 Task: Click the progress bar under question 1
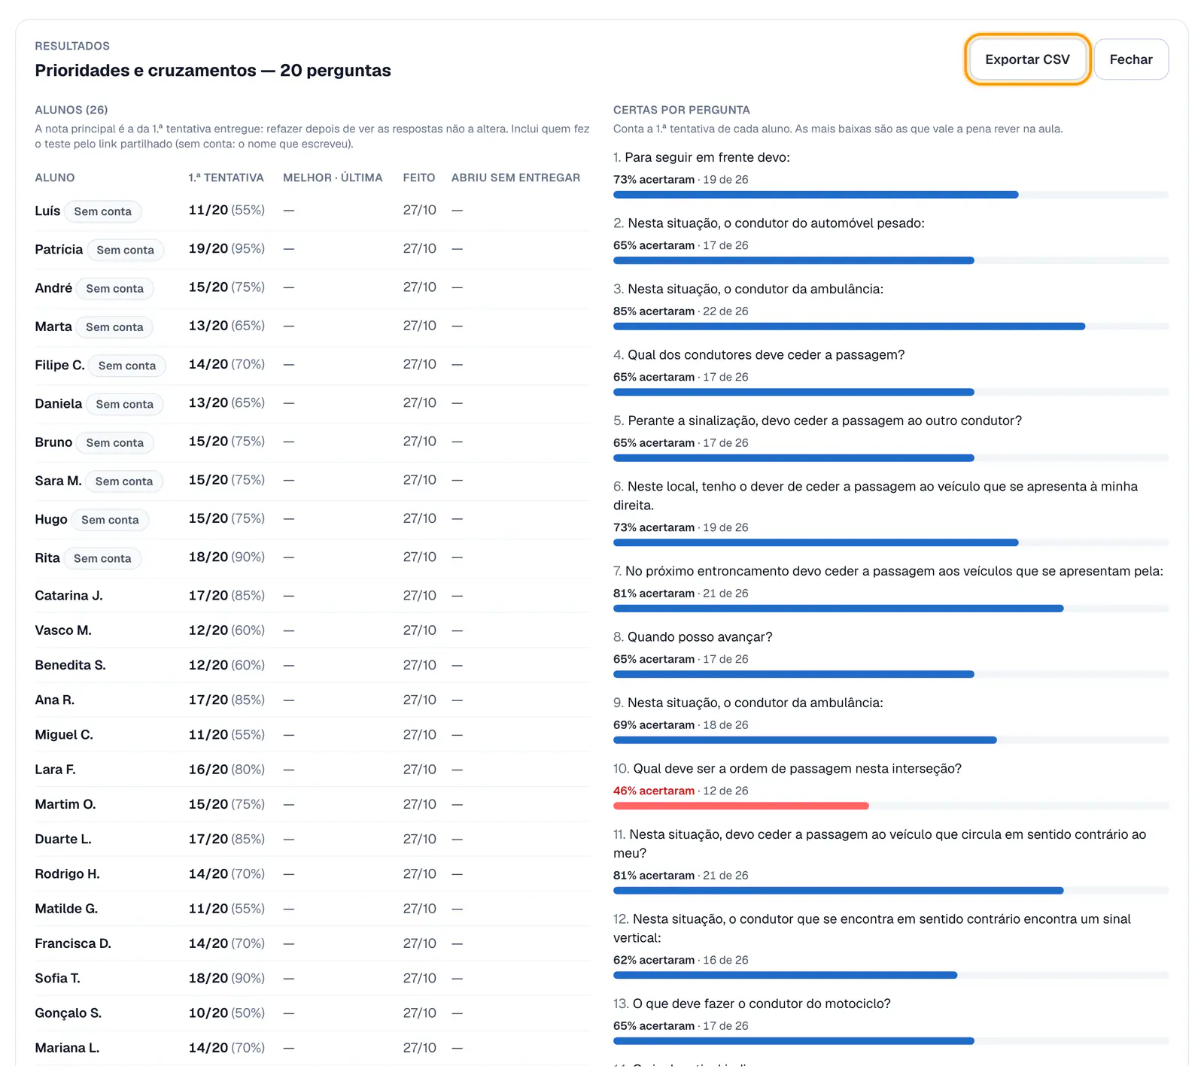tap(891, 195)
